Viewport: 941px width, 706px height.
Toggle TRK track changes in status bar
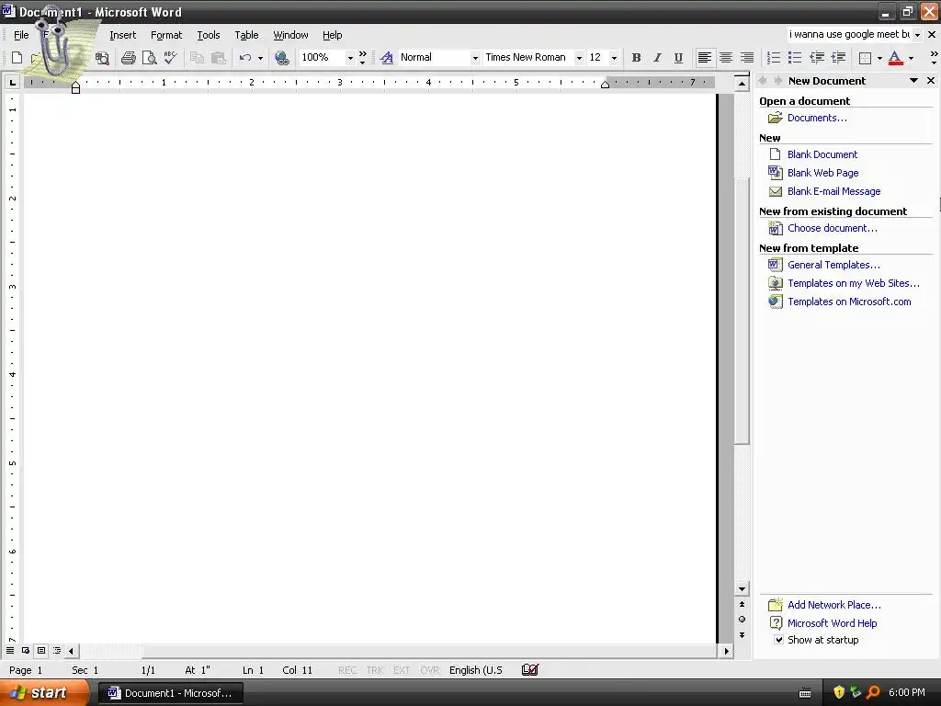coord(375,670)
